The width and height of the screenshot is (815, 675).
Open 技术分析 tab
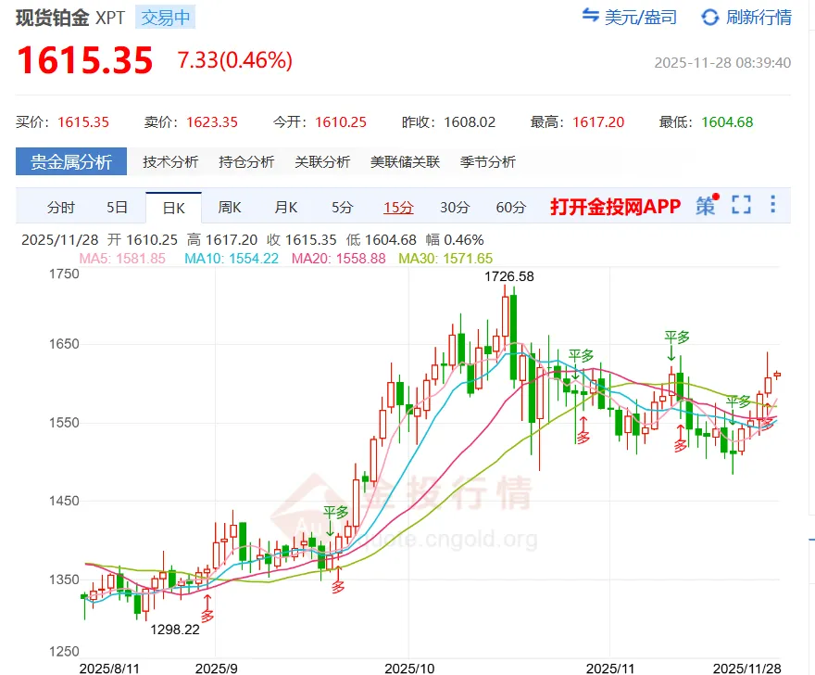170,162
